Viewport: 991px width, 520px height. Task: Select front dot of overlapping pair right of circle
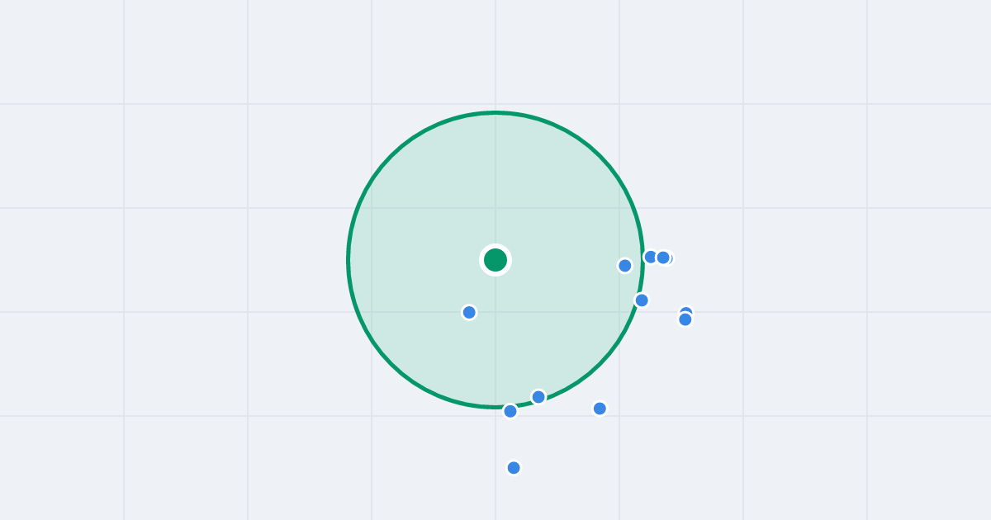[x=663, y=258]
